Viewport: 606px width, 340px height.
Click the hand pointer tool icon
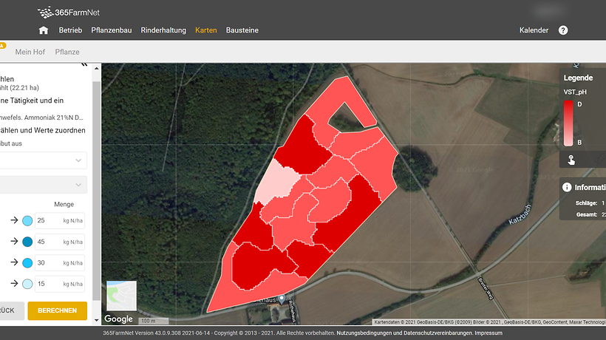click(x=571, y=160)
